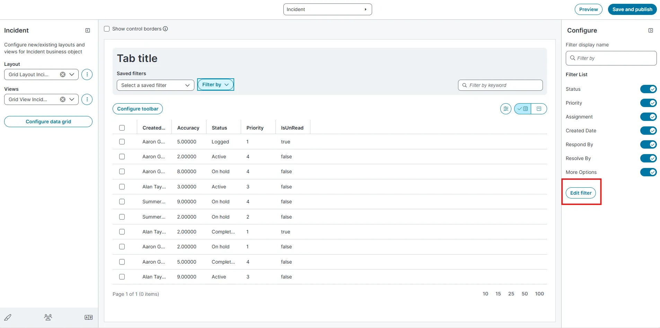The image size is (660, 328).
Task: Toggle off the Priority filter
Action: pos(648,103)
